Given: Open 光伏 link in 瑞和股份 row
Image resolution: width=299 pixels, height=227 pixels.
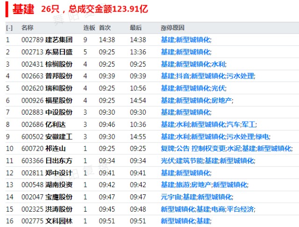Looking at the screenshot, I should (218, 88).
